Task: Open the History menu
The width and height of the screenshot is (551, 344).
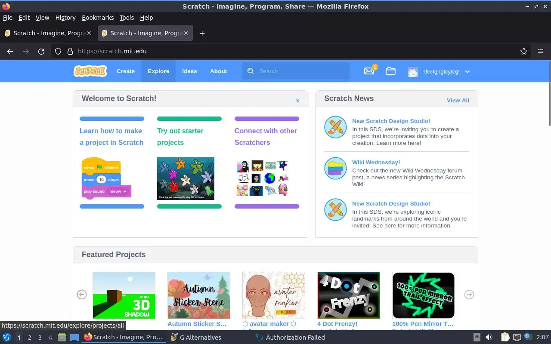Action: click(65, 18)
